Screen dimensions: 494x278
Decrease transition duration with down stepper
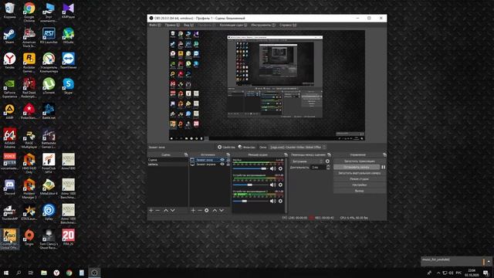328,168
